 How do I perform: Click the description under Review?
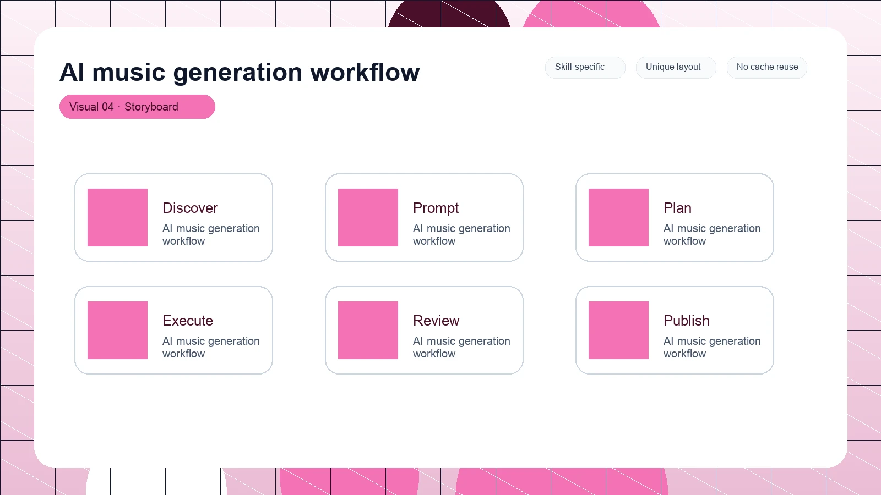(x=461, y=347)
